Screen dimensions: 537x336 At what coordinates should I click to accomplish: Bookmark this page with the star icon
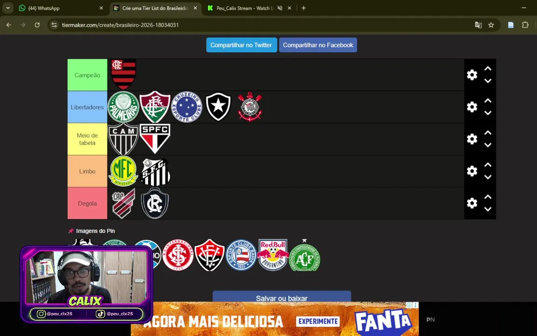click(491, 25)
